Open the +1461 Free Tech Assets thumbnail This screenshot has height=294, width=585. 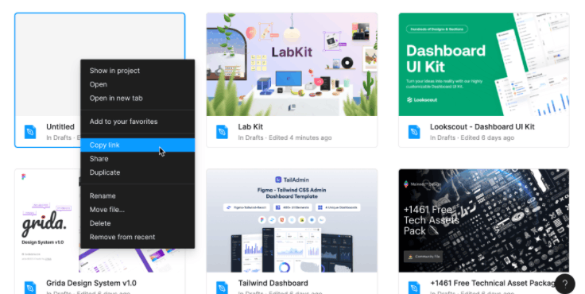(x=484, y=221)
